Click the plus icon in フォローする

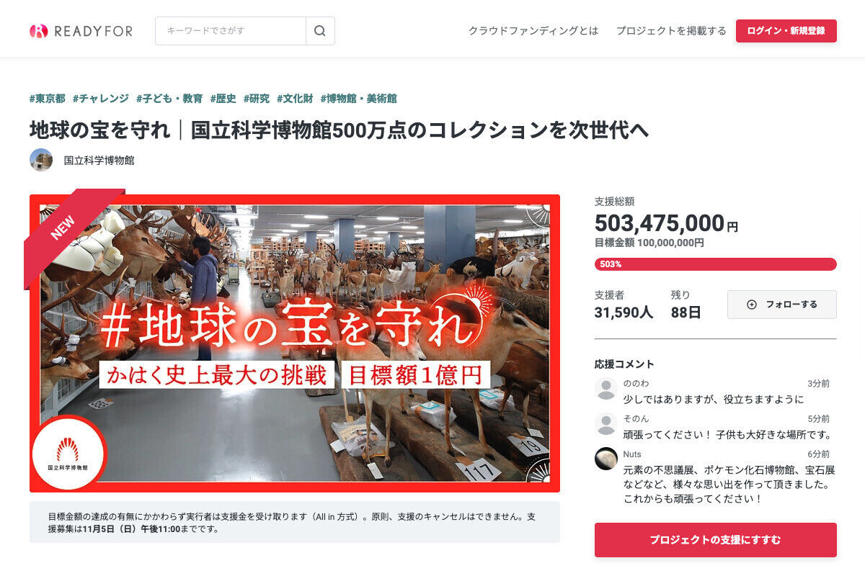click(752, 305)
